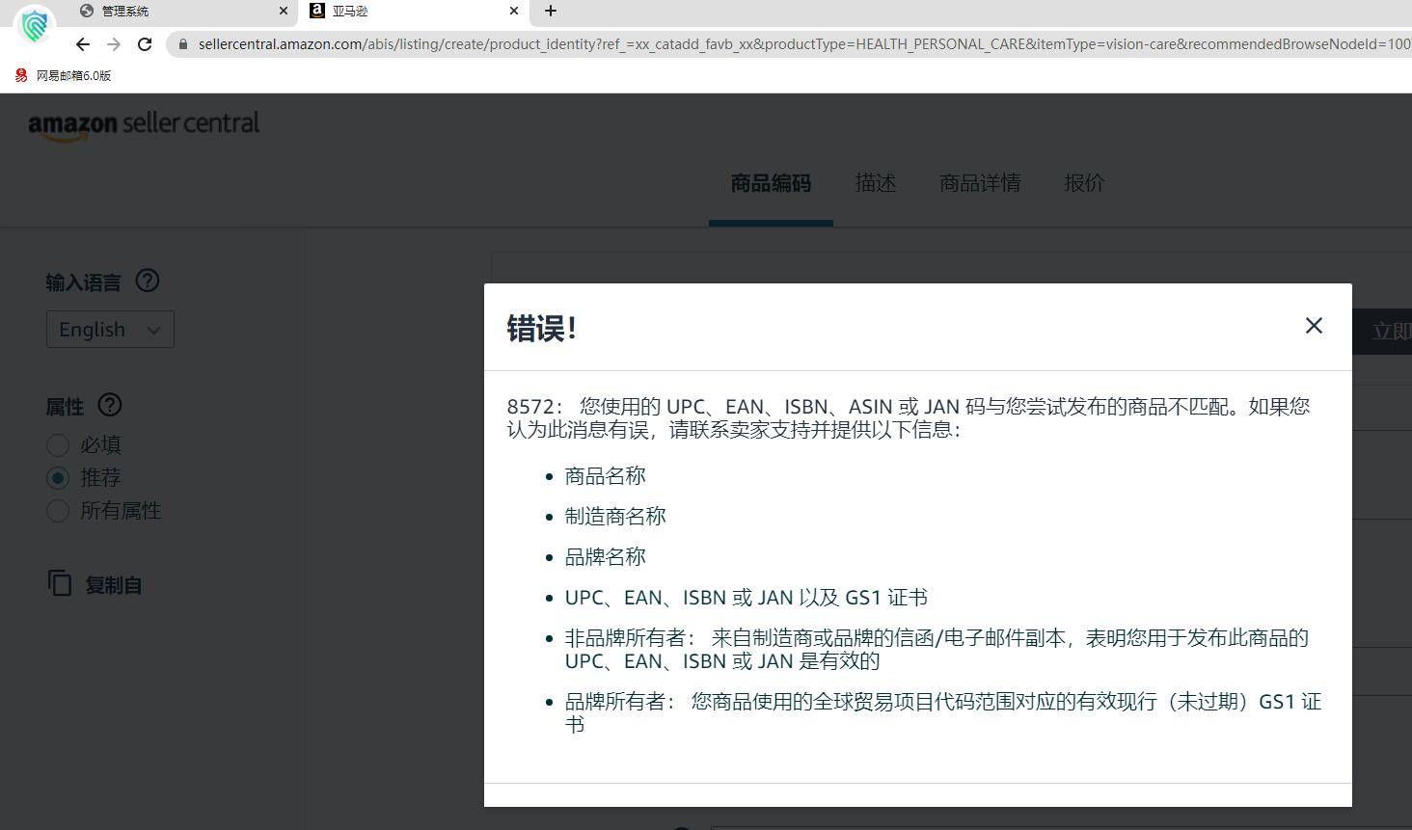Open a new browser tab
Image resolution: width=1412 pixels, height=830 pixels.
click(x=551, y=12)
